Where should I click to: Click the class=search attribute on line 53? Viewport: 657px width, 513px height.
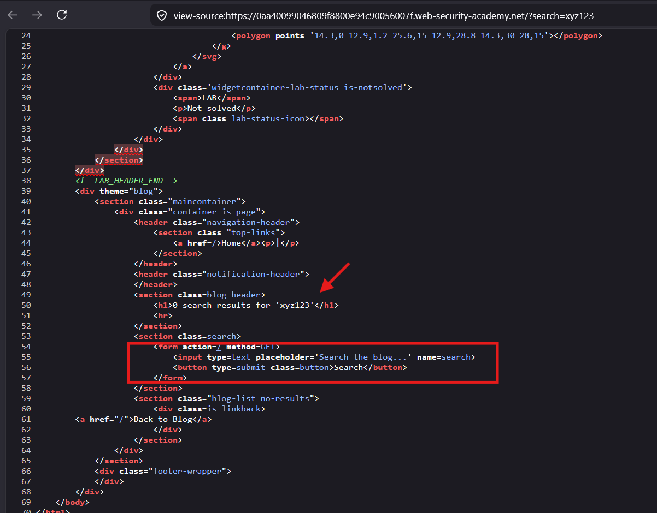pos(206,336)
